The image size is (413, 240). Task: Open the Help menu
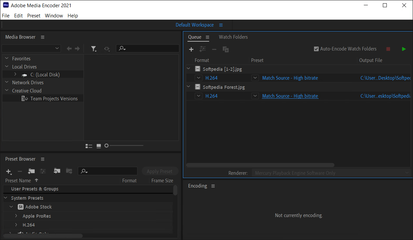[x=73, y=15]
